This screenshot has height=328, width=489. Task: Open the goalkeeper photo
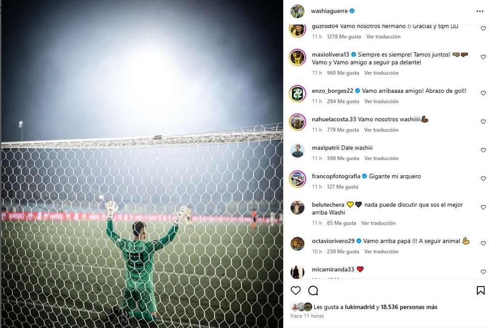pos(142,164)
